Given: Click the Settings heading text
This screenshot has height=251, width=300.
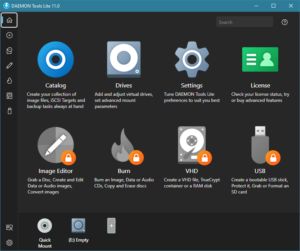Looking at the screenshot, I should (x=192, y=86).
